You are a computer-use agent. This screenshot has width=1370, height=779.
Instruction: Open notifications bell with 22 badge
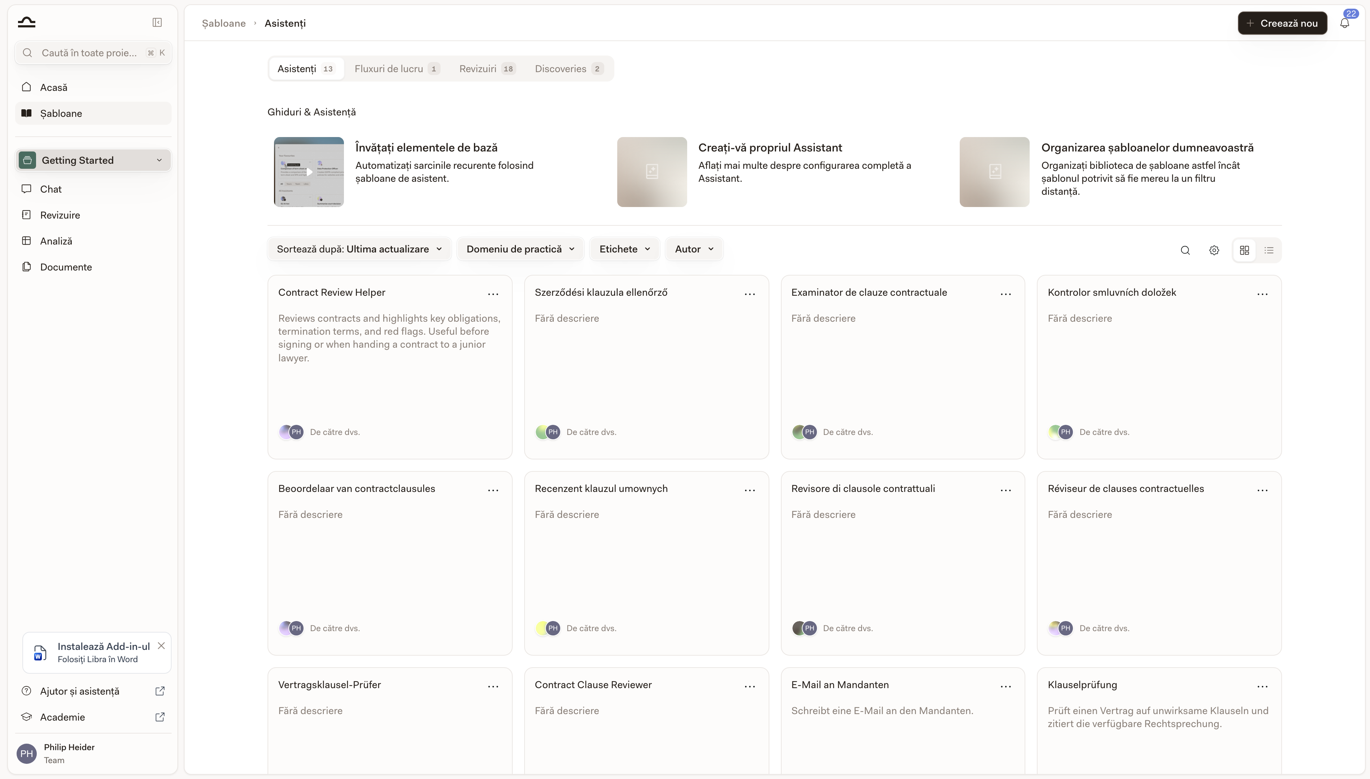pyautogui.click(x=1345, y=23)
